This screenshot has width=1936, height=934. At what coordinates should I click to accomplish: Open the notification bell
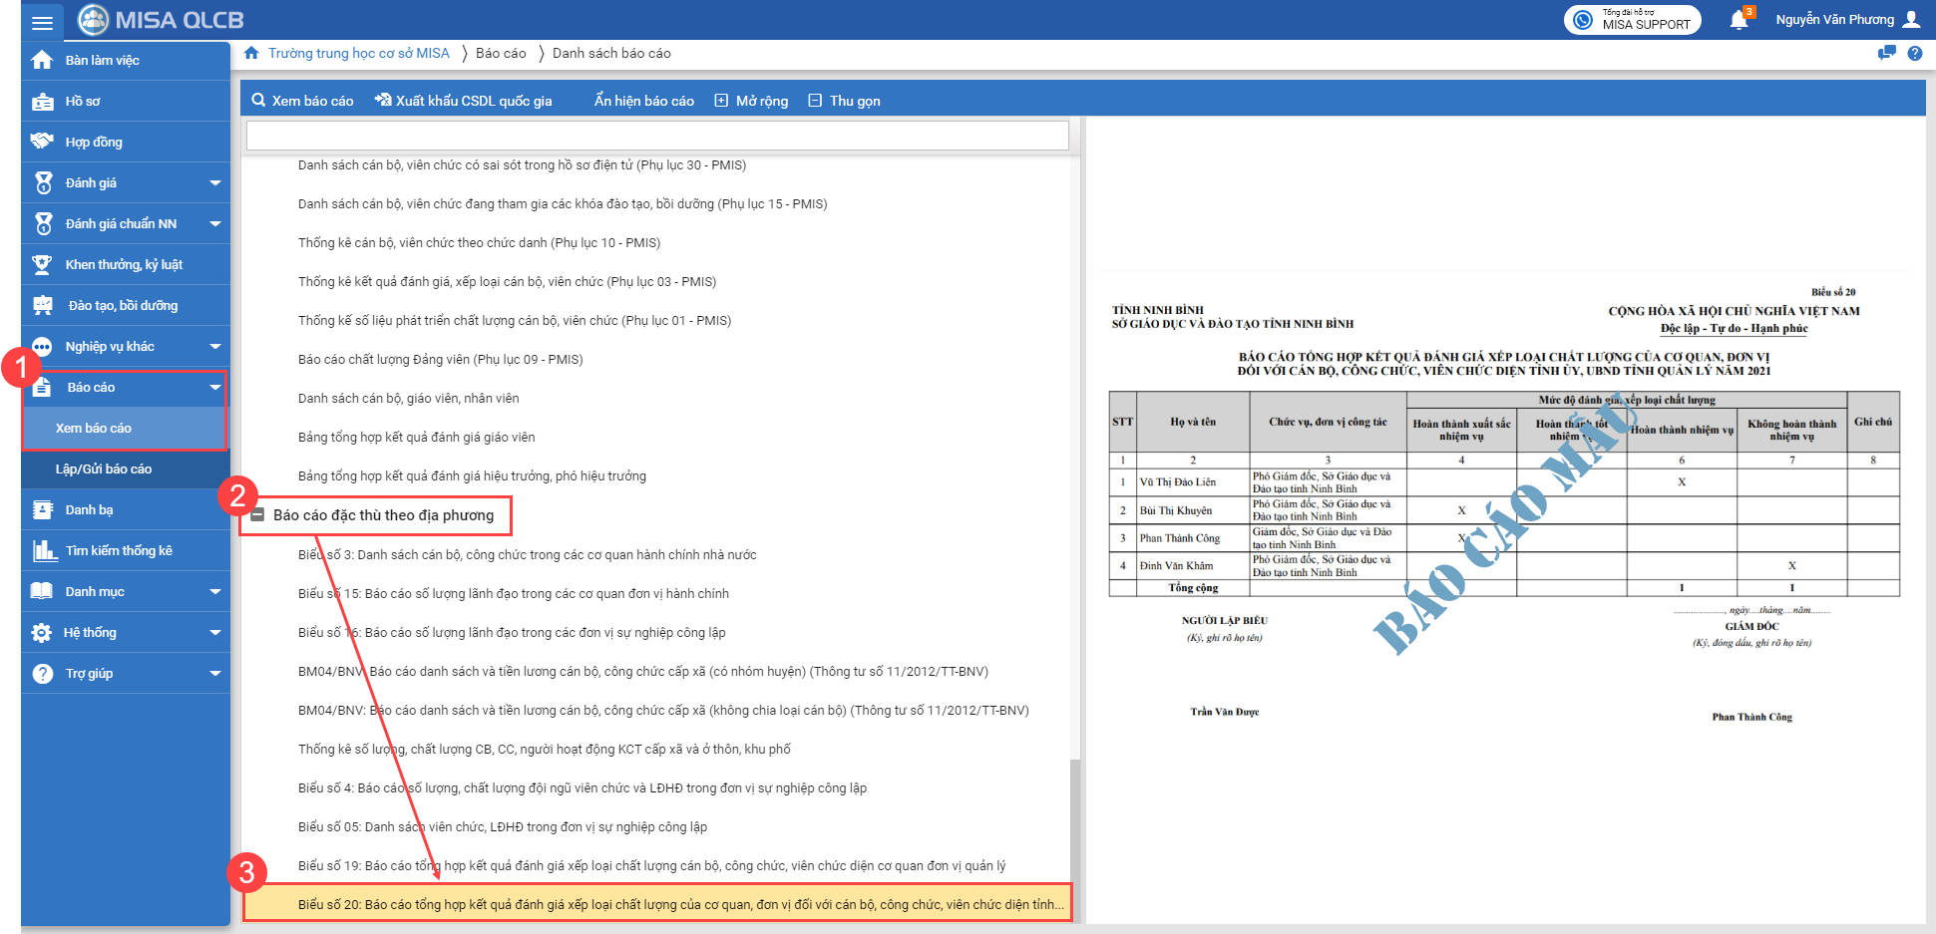pos(1739,20)
